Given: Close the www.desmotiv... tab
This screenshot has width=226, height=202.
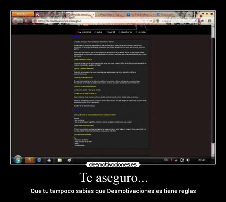Looking at the screenshot, I should (94, 15).
